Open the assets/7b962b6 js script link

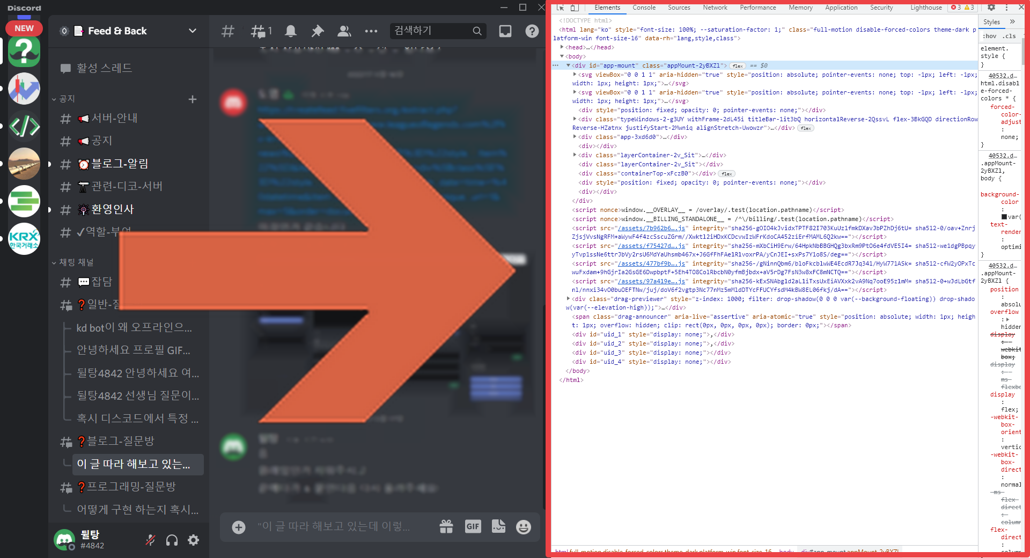point(651,228)
